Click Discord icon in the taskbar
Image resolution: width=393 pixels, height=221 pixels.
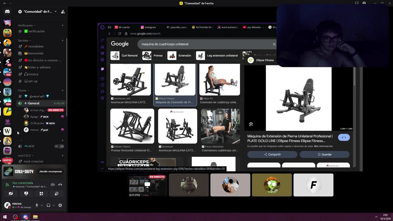pos(25,217)
